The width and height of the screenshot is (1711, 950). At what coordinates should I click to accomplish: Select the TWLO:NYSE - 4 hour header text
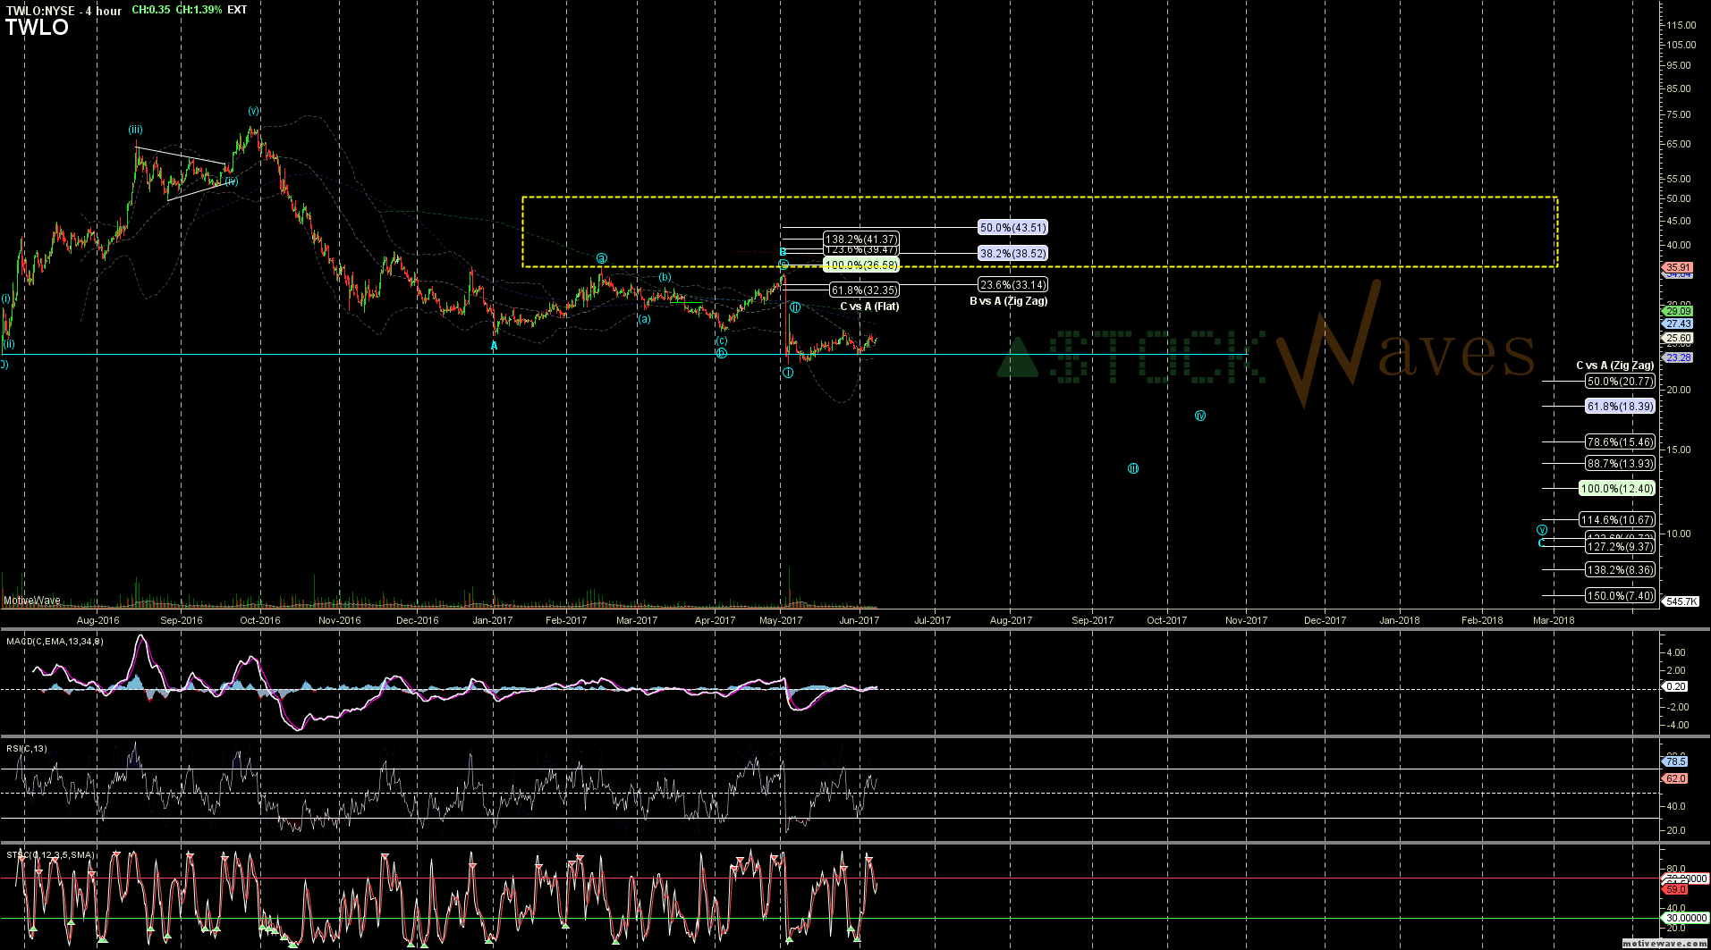pos(64,11)
